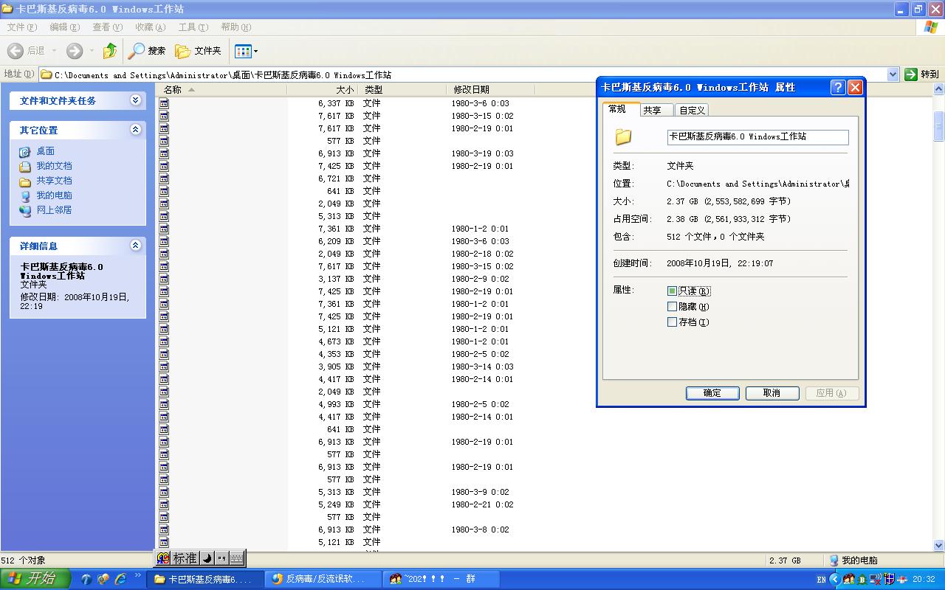The image size is (945, 590).
Task: Dismiss properties dialog with 取消
Action: [x=772, y=393]
